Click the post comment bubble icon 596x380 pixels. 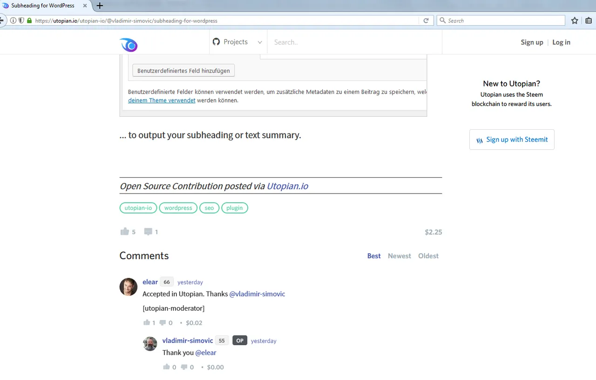click(148, 232)
